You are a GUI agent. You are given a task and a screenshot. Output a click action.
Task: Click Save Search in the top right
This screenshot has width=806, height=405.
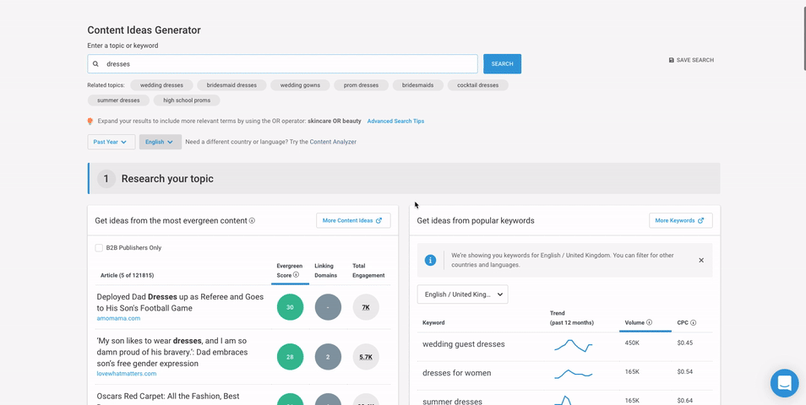click(691, 61)
